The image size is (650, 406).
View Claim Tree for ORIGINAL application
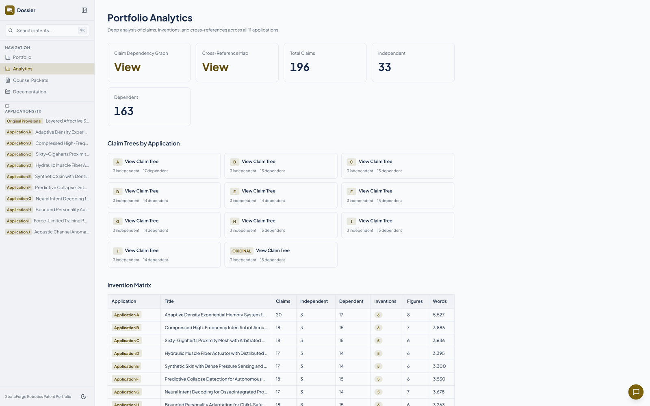pos(281,255)
